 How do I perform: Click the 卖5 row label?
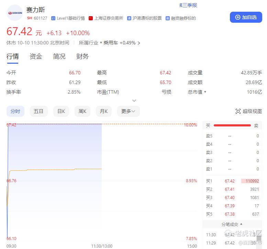point(209,136)
